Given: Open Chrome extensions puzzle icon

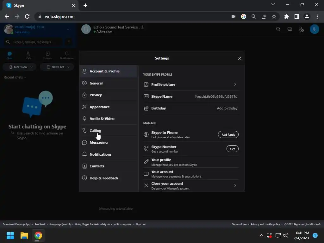Looking at the screenshot, I should tap(286, 16).
